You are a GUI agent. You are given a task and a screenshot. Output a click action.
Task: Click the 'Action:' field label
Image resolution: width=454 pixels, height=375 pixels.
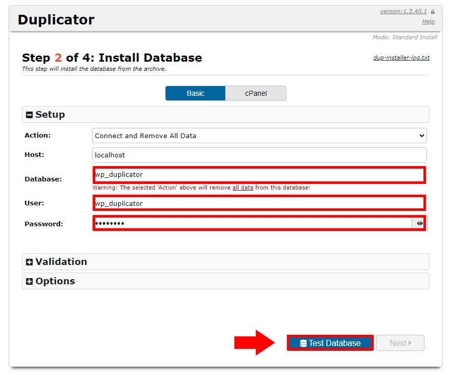38,135
